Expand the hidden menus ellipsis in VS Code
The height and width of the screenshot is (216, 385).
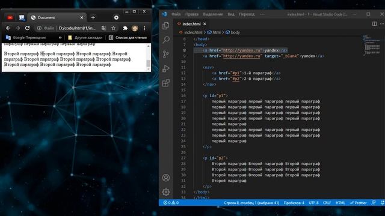point(262,14)
